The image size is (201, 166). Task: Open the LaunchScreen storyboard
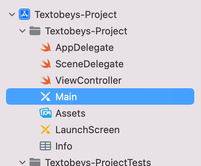coord(87,130)
